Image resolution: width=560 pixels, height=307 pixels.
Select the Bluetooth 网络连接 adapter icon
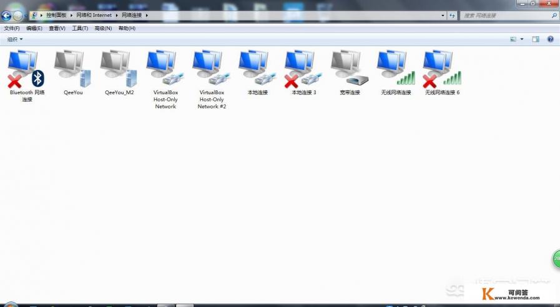26,70
